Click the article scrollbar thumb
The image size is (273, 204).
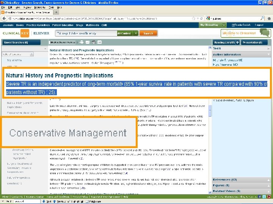[x=210, y=111]
